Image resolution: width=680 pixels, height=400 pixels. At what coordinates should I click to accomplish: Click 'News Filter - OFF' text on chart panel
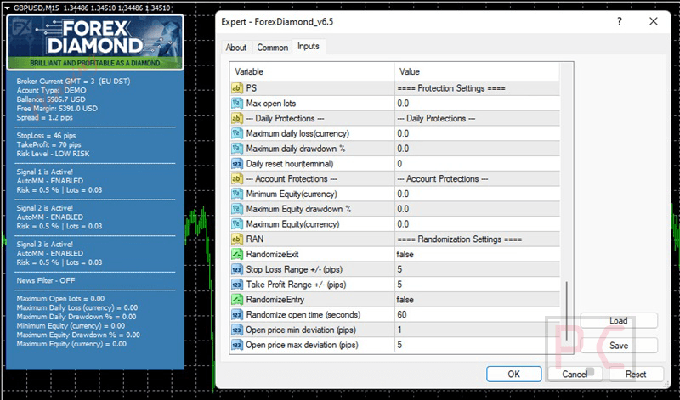(x=46, y=280)
